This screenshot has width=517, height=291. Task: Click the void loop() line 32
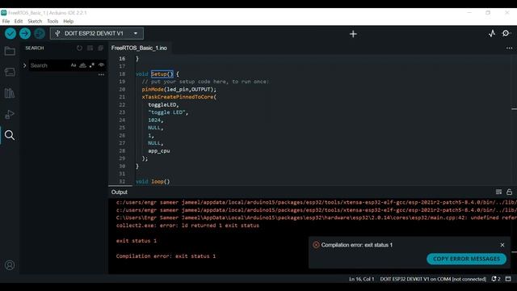click(x=153, y=181)
